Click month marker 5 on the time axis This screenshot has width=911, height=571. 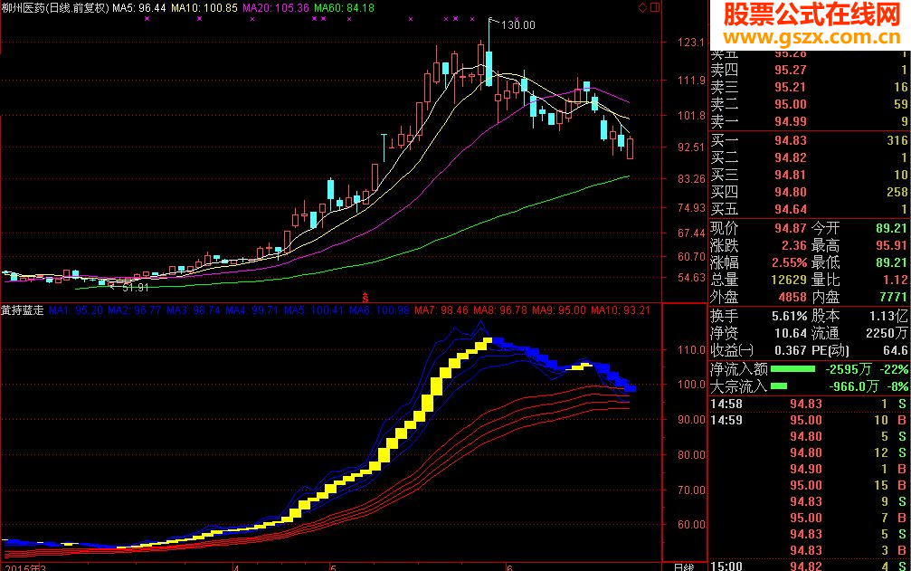(333, 567)
